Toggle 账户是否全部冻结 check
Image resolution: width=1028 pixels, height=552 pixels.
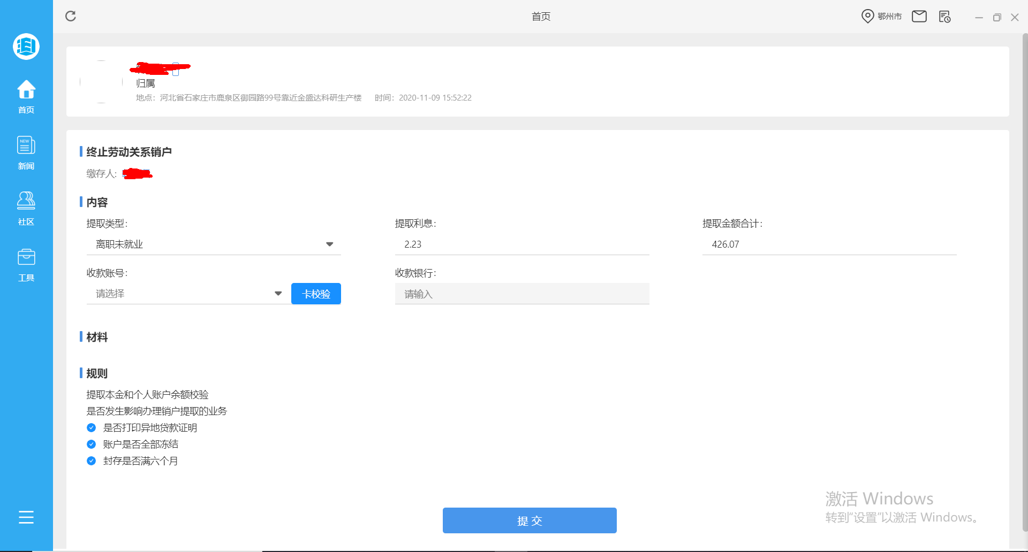tap(90, 444)
